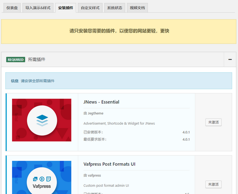Click the 已安装版本 value 4.0.1

coord(186,132)
